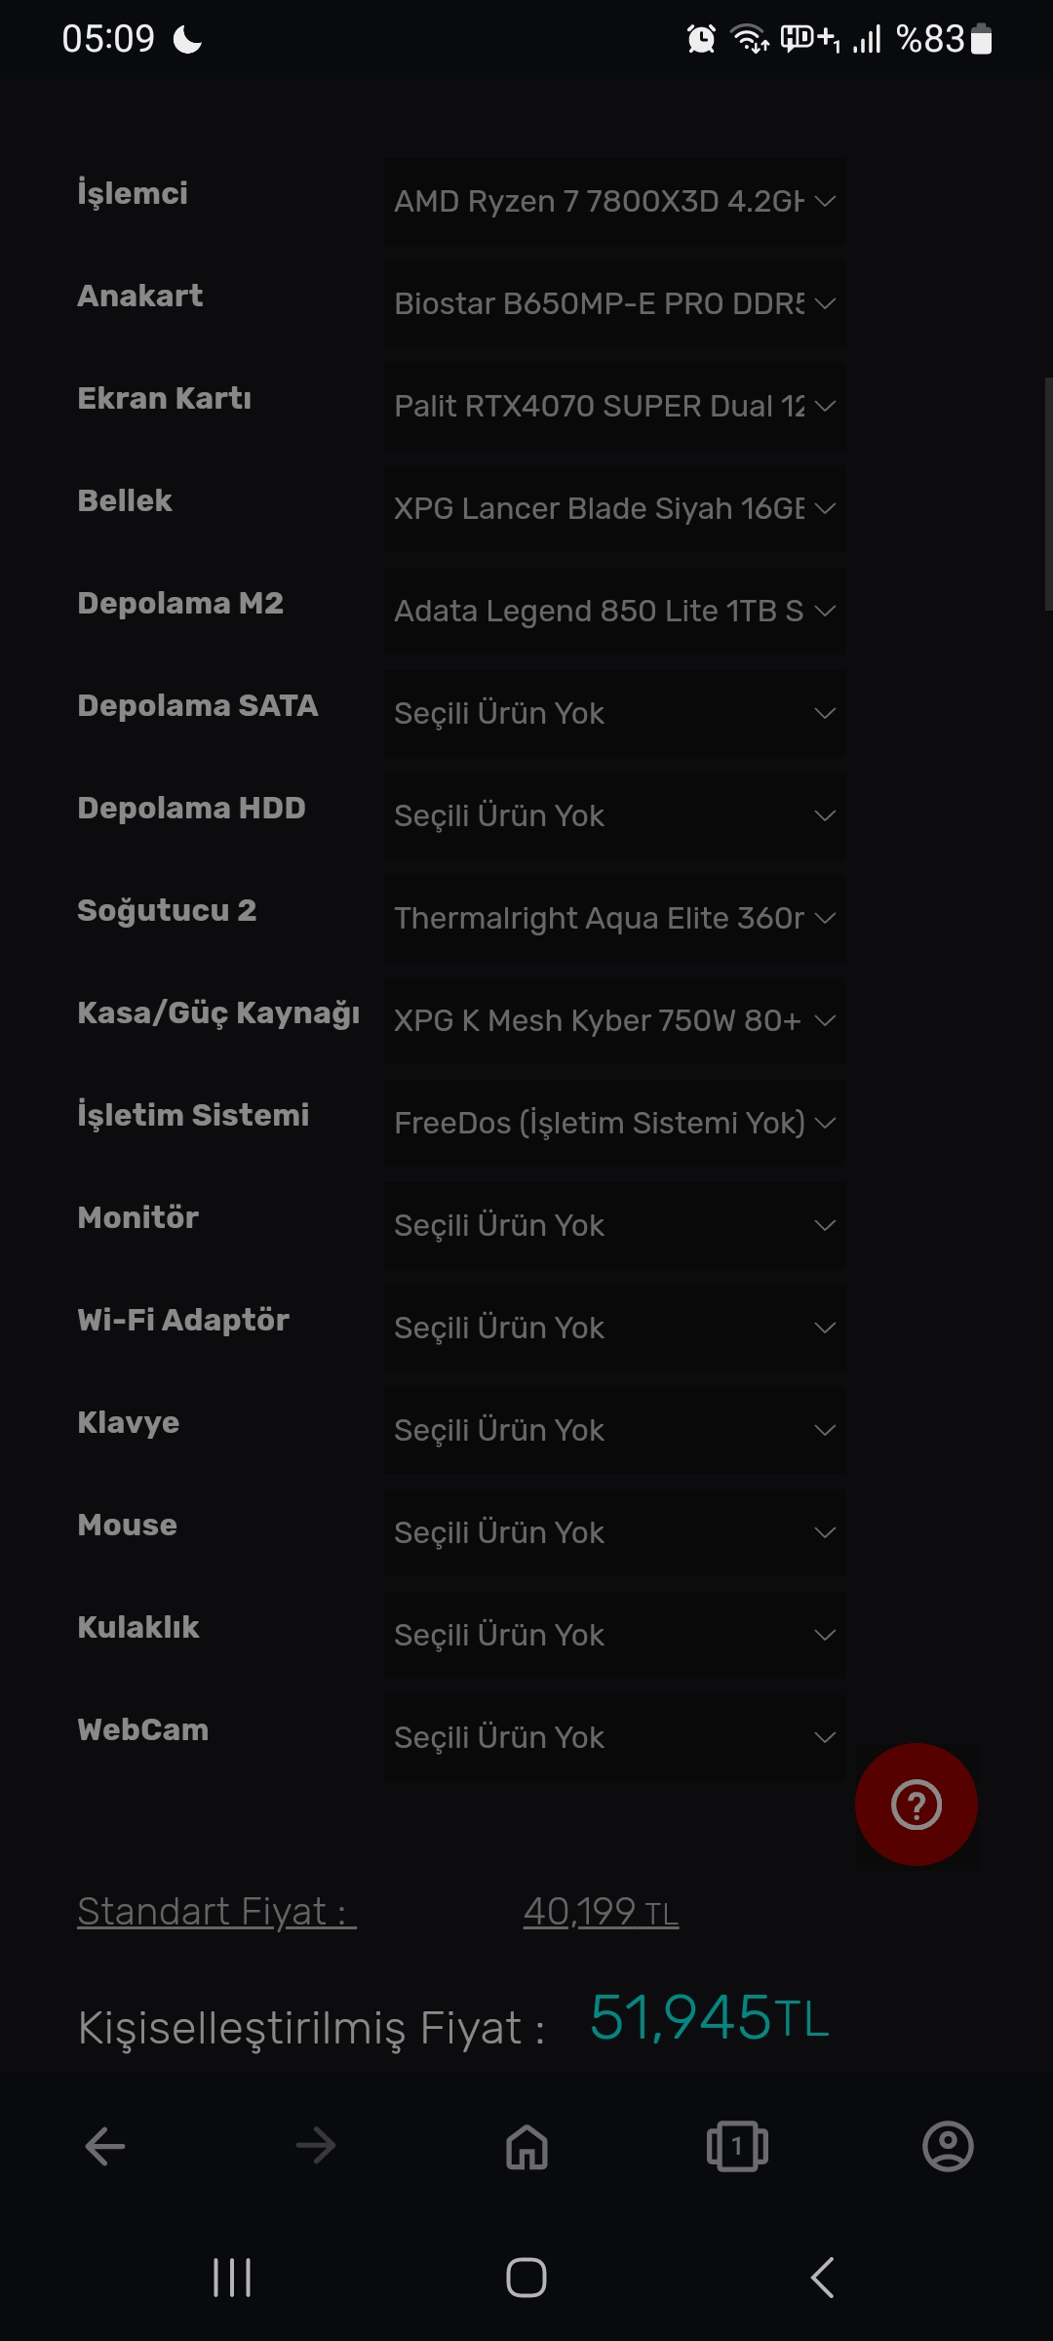1053x2341 pixels.
Task: Open the account profile icon
Action: coord(948,2146)
